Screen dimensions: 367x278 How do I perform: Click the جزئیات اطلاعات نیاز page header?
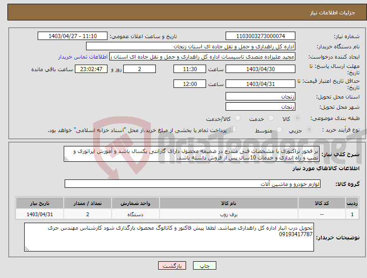point(333,13)
